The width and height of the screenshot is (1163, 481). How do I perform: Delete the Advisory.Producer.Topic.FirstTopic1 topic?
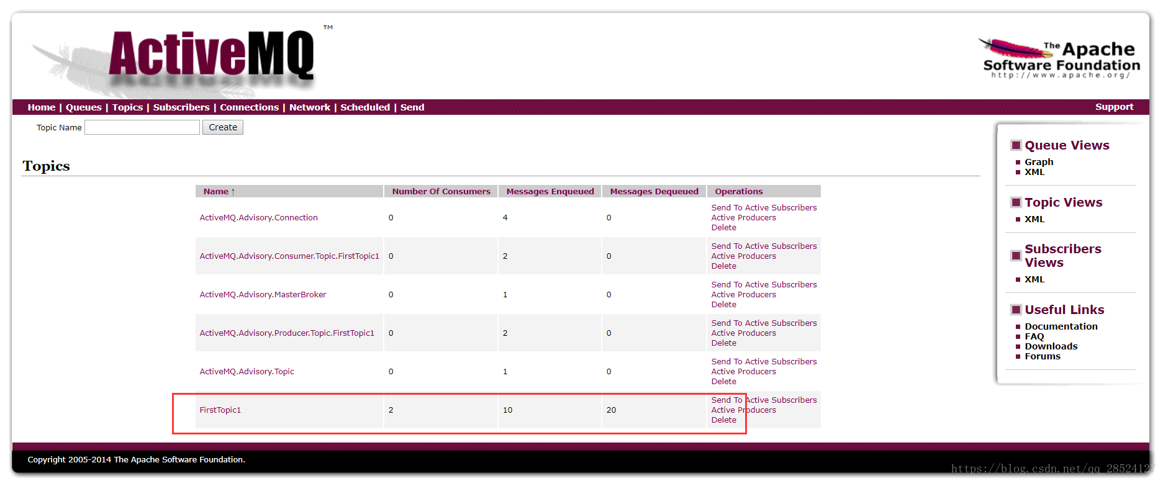click(x=723, y=343)
